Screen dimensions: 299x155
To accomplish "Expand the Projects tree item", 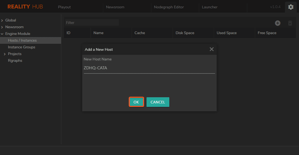I will click(5, 54).
